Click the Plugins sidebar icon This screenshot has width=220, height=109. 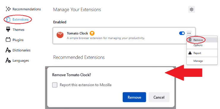click(8, 40)
